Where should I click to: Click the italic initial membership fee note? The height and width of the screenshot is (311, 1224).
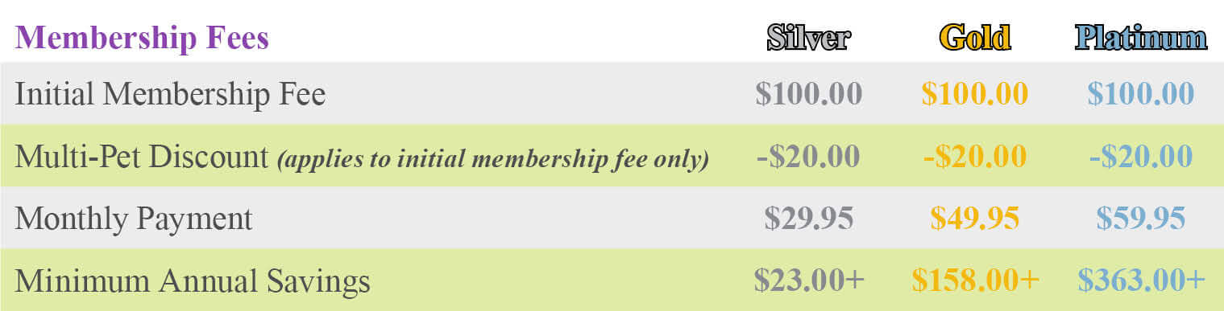pos(493,158)
